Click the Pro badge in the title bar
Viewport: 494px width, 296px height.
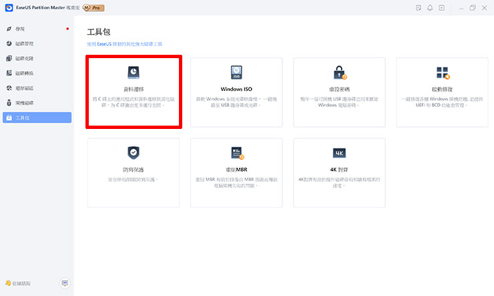point(93,7)
